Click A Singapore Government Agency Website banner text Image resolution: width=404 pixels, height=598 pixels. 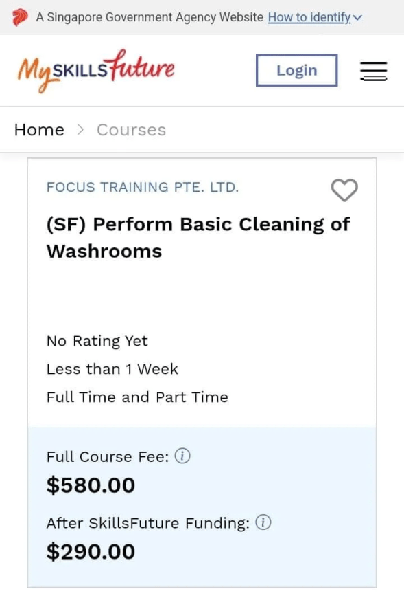click(150, 17)
